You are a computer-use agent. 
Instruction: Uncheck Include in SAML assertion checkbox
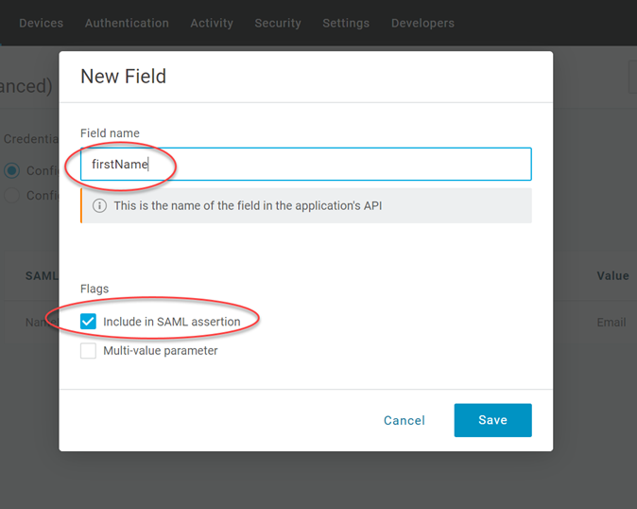point(88,322)
